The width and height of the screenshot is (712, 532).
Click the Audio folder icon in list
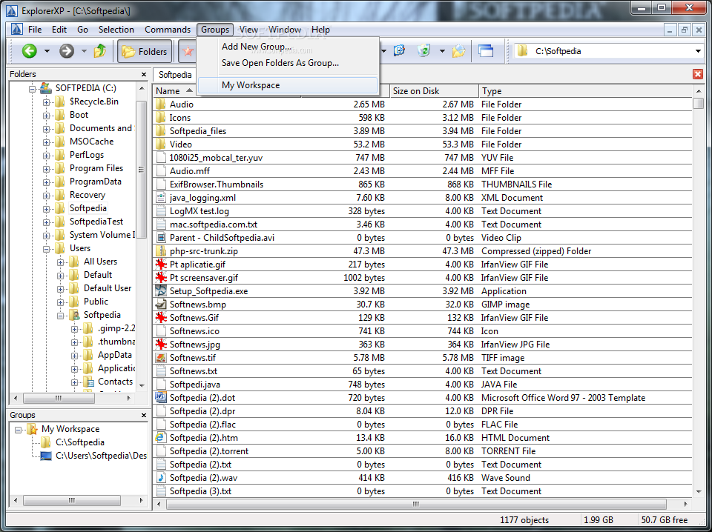coord(160,104)
